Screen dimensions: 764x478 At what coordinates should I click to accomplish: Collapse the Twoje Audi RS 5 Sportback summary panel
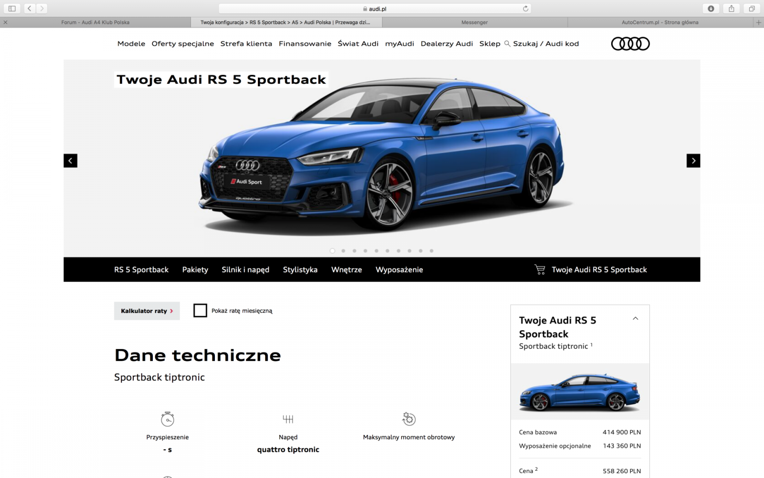pos(635,318)
